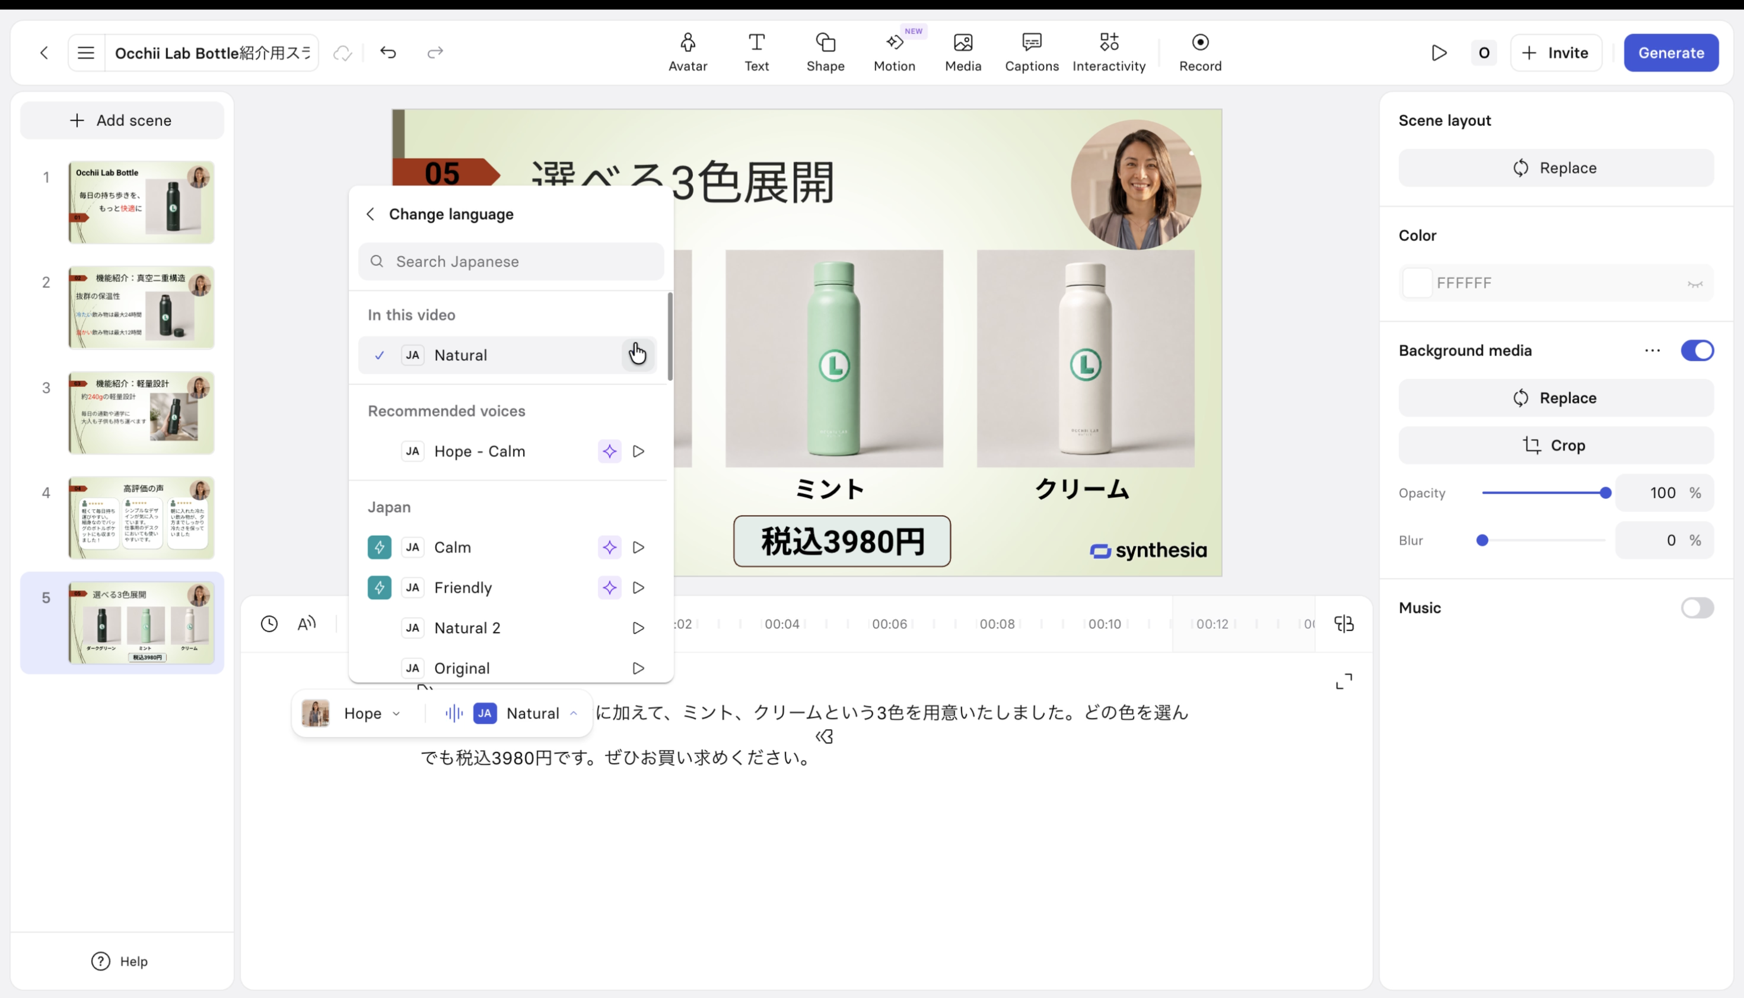Open the Motion tool
Viewport: 1744px width, 998px height.
895,52
